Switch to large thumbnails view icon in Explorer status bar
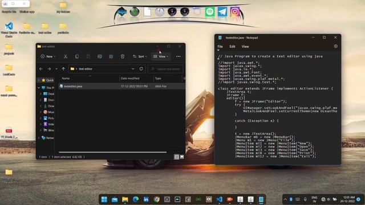Screen dimensions: 365x205 (182, 157)
